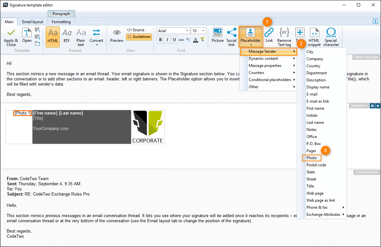Pick the font color A swatch

point(196,40)
